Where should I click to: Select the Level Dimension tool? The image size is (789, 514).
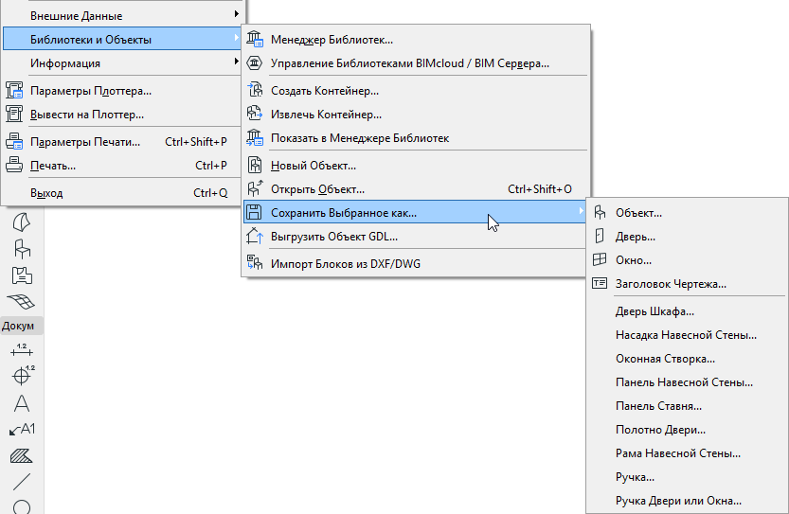[23, 375]
